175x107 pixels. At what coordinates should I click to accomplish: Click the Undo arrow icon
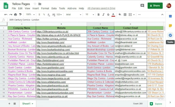click(6, 14)
